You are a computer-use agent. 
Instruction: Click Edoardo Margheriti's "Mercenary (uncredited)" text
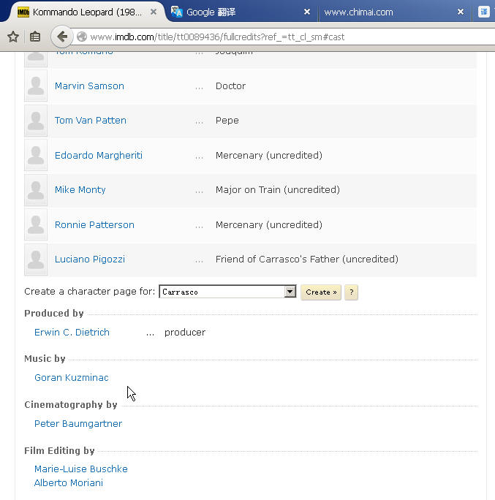[269, 155]
